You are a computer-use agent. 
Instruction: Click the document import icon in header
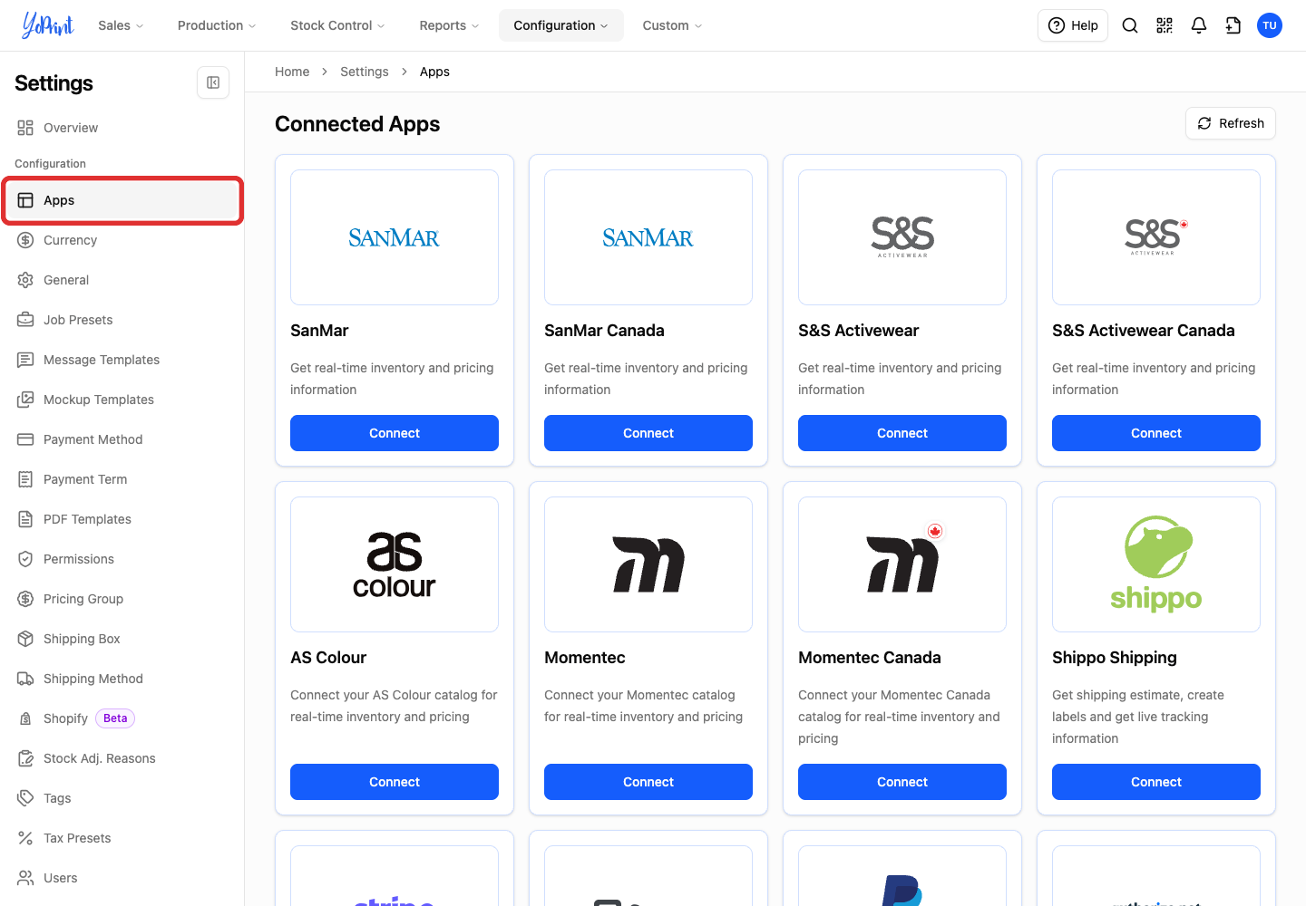pyautogui.click(x=1233, y=25)
